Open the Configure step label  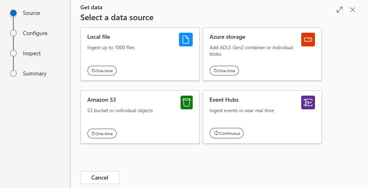pyautogui.click(x=35, y=33)
